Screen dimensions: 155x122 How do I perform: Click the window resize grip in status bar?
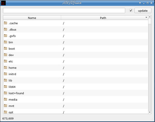click(152, 119)
